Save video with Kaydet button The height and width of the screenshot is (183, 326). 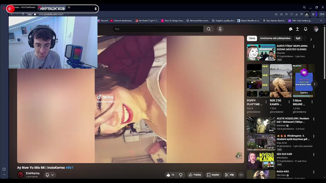point(213,175)
